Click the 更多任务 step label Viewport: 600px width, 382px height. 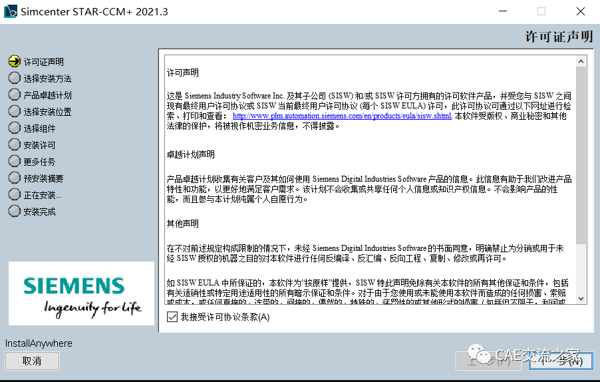click(39, 162)
